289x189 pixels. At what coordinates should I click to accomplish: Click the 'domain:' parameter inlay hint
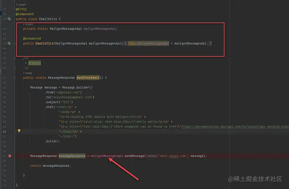coord(152,156)
